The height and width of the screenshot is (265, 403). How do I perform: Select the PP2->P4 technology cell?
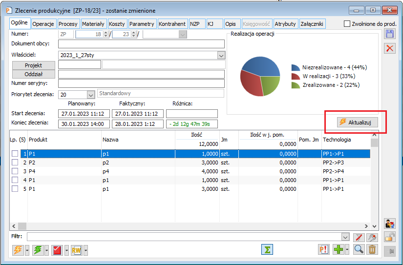tap(346, 171)
